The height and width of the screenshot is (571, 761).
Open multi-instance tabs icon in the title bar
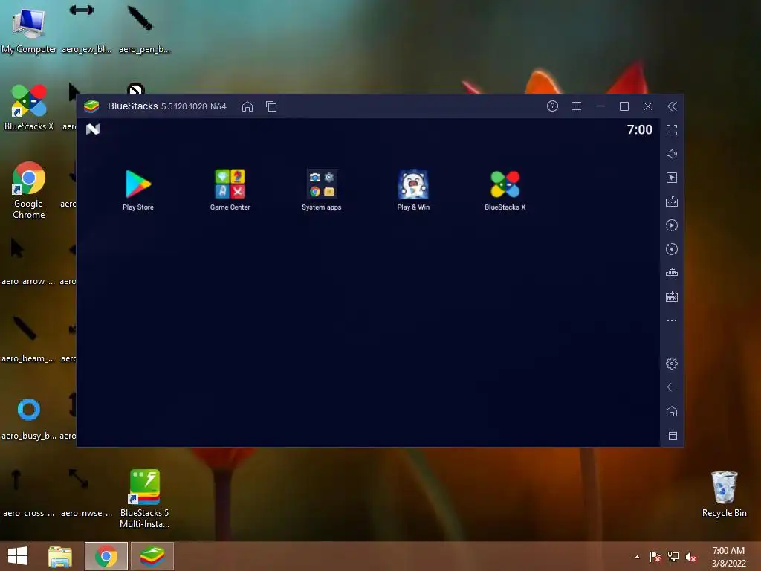coord(271,106)
